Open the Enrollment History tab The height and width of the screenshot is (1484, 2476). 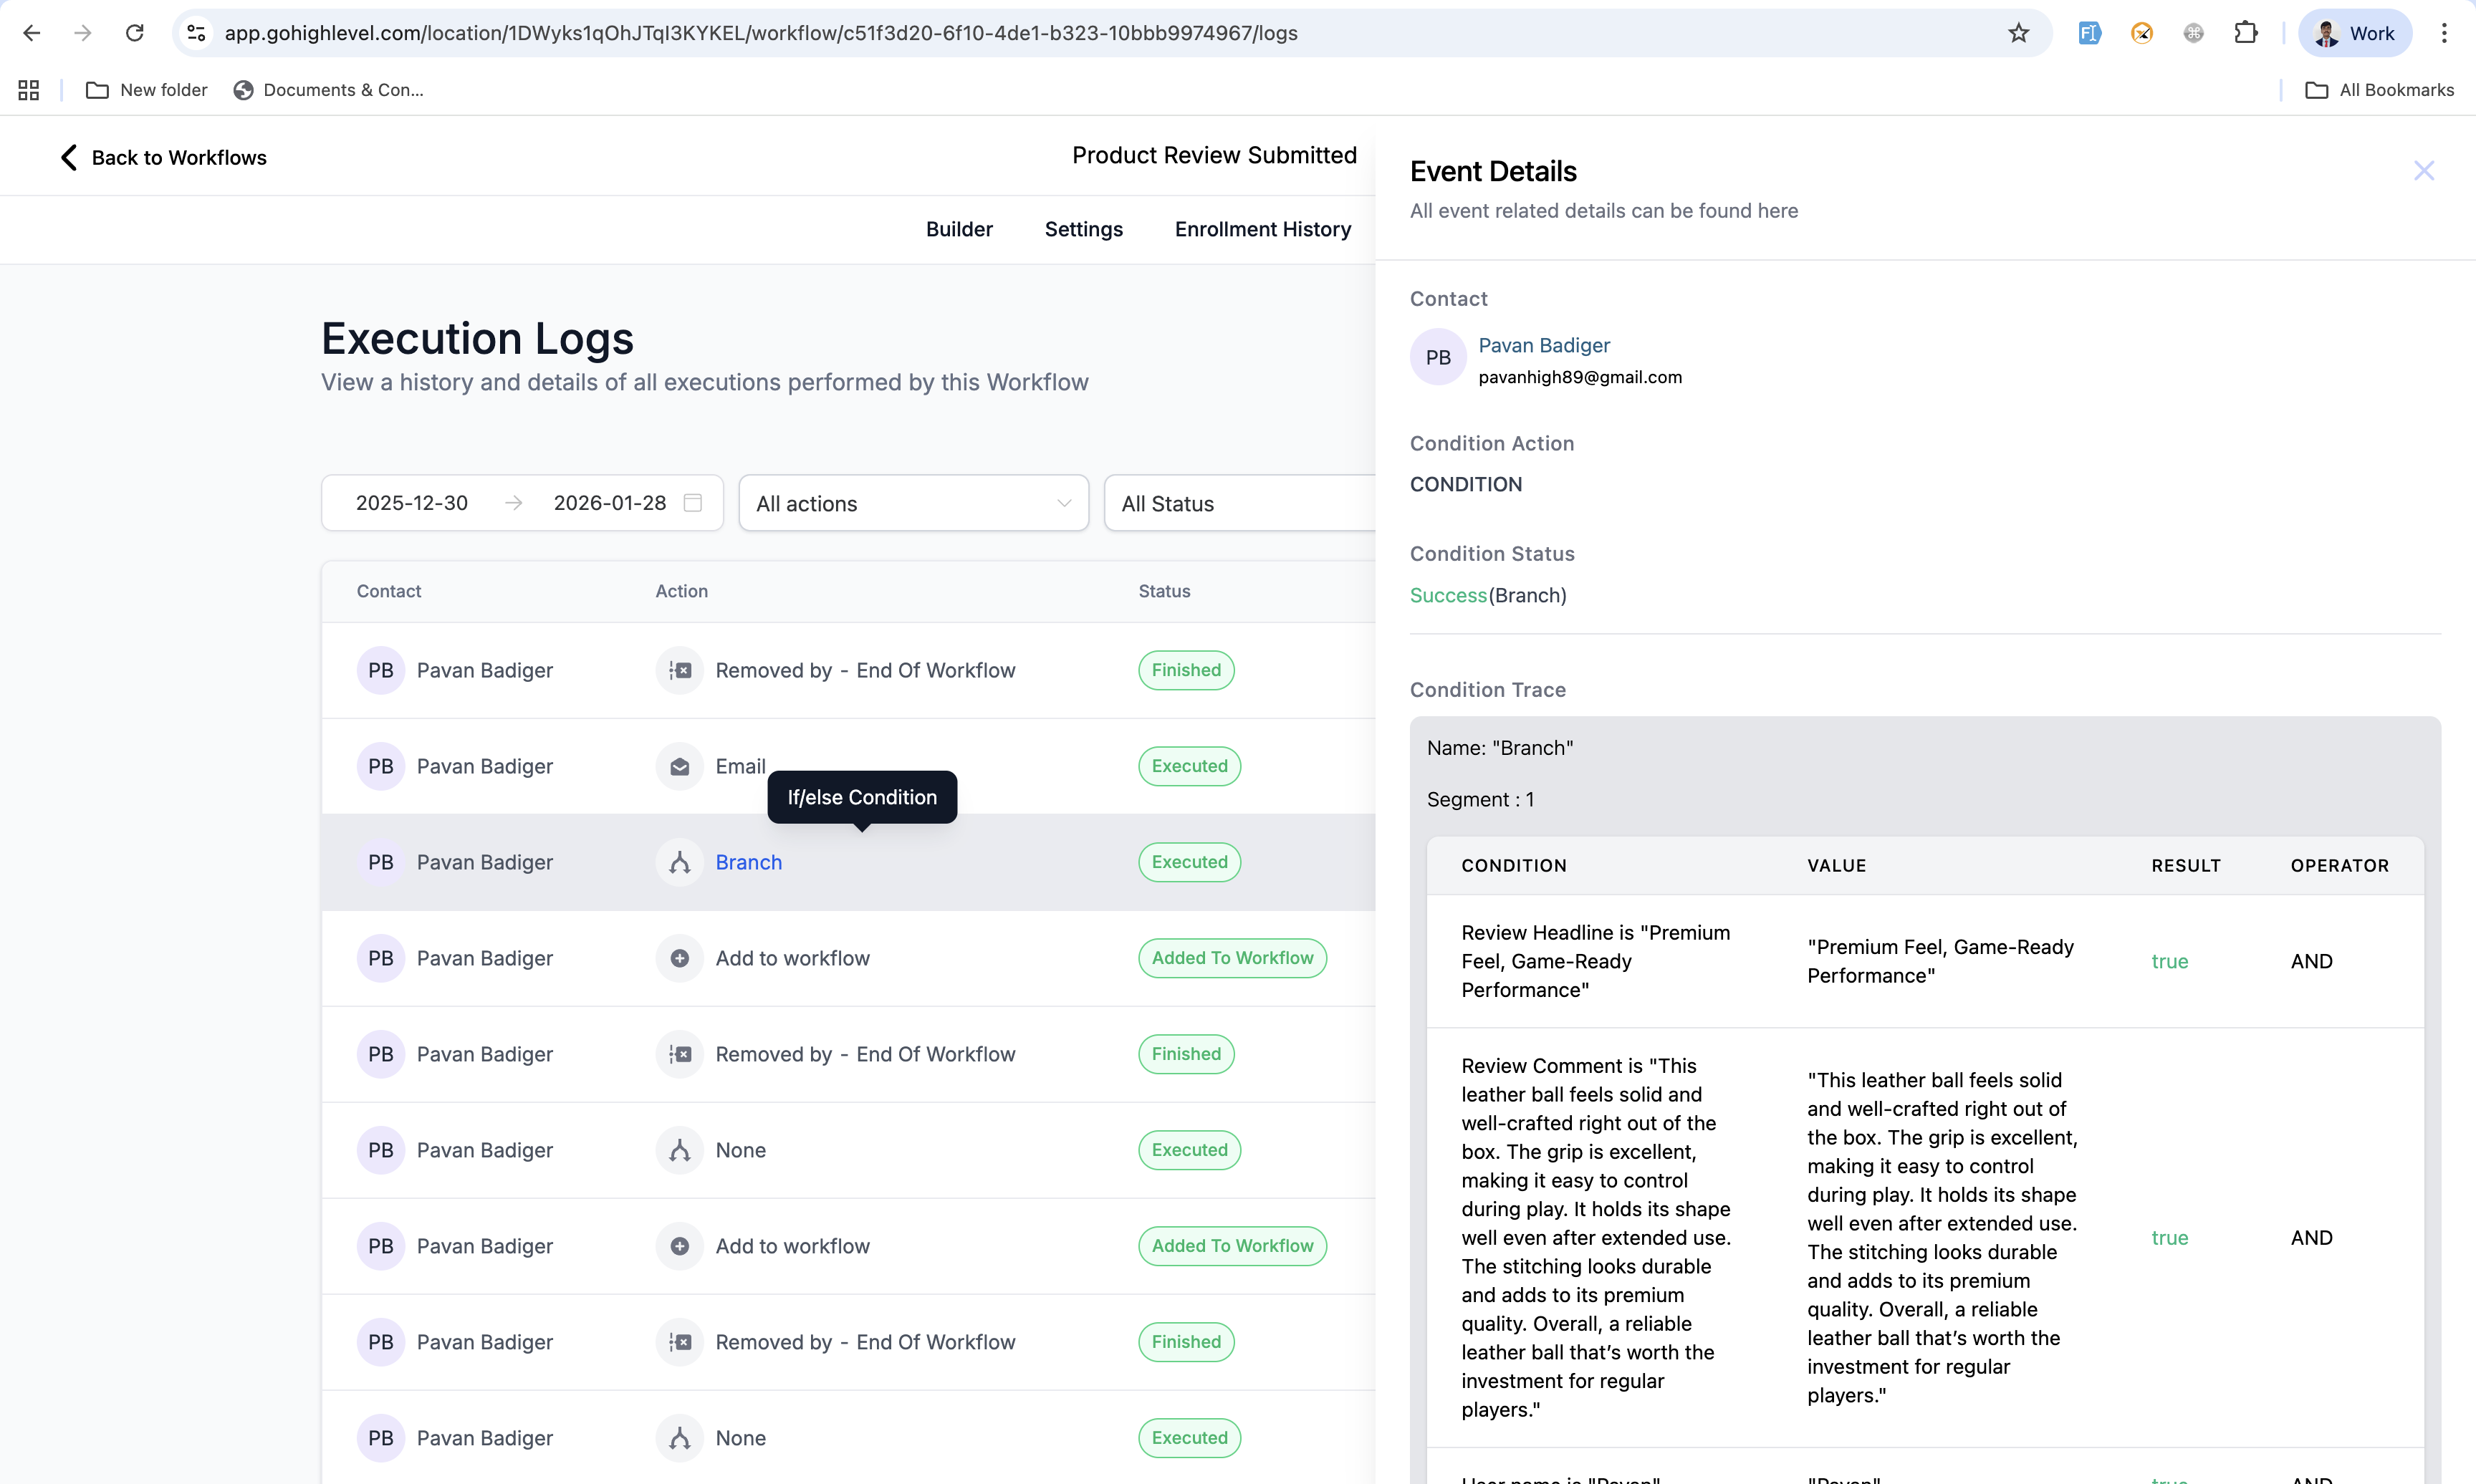[1262, 229]
